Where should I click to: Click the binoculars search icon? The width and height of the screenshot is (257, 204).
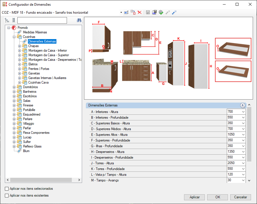(x=79, y=20)
